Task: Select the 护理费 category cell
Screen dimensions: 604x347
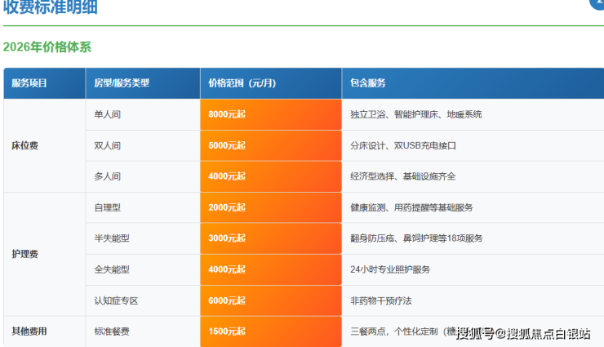Action: (x=24, y=254)
